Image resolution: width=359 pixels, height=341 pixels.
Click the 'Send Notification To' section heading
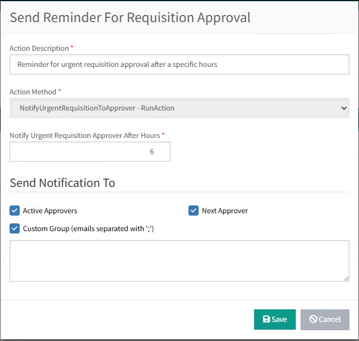pos(63,183)
